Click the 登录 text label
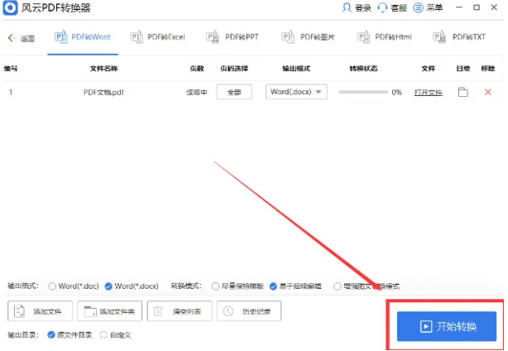The height and width of the screenshot is (351, 508). pyautogui.click(x=363, y=7)
